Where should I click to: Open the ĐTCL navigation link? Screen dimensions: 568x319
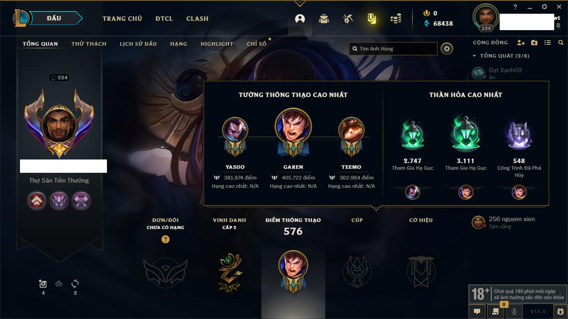[x=164, y=19]
